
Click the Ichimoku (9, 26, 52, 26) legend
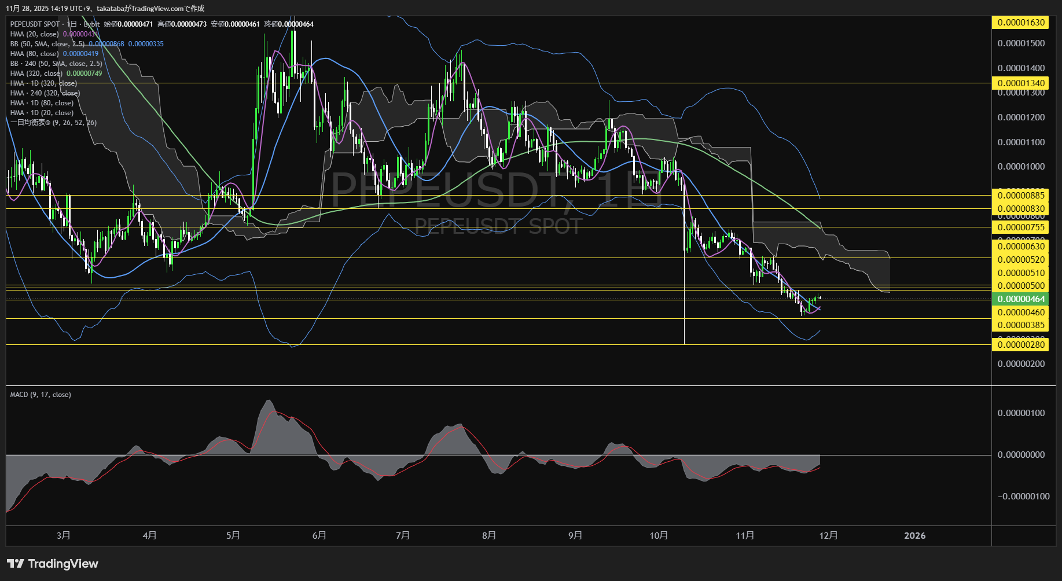(53, 123)
